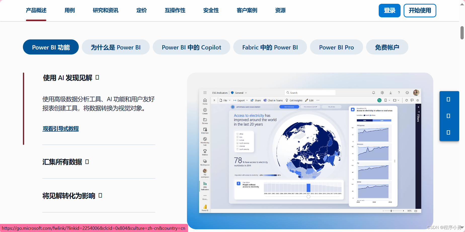Select the Power BI 功能 pill tab
Viewport: 465px width, 232px height.
coord(51,47)
